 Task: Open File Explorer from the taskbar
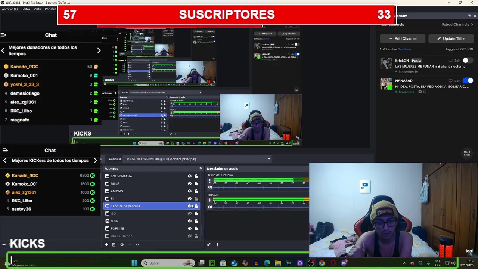click(x=278, y=263)
